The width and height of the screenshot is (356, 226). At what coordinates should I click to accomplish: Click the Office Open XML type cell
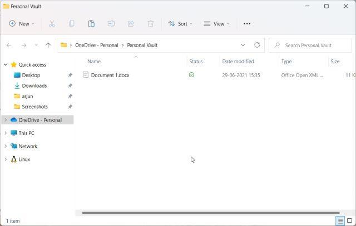click(x=301, y=75)
